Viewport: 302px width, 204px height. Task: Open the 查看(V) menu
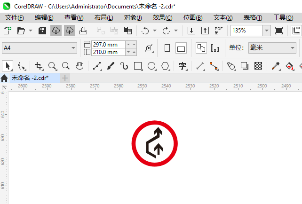pyautogui.click(x=74, y=18)
